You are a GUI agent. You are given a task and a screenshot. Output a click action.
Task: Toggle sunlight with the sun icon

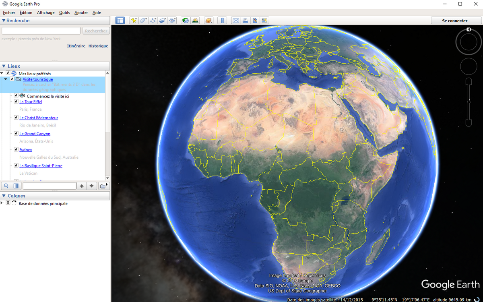195,20
